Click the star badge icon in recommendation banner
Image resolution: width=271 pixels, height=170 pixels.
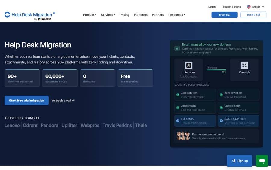177,48
